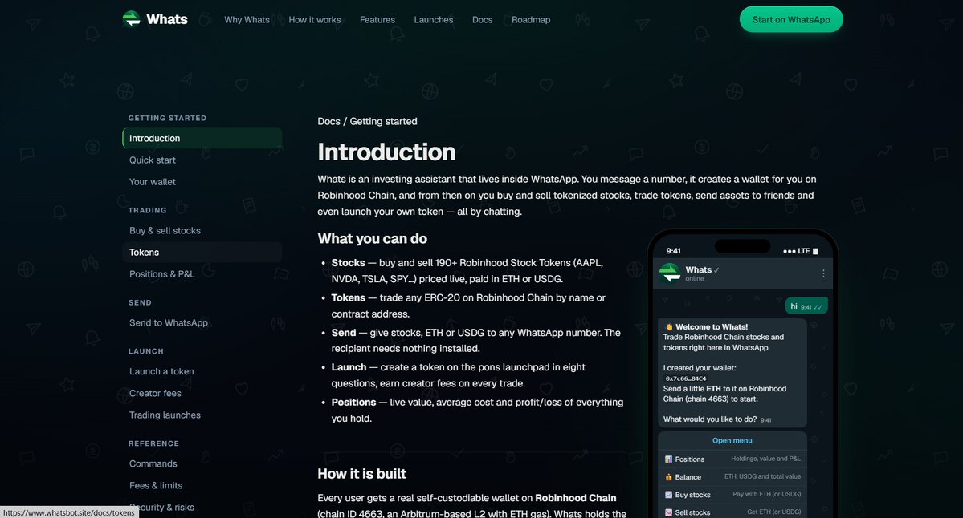Click the Getting started breadcrumb
The height and width of the screenshot is (518, 963).
[383, 121]
